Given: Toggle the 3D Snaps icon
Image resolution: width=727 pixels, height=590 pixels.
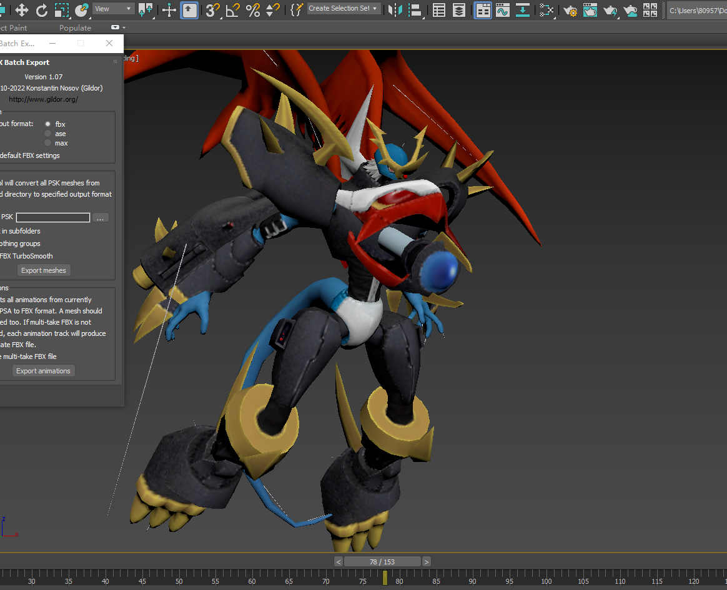Looking at the screenshot, I should click(x=212, y=10).
